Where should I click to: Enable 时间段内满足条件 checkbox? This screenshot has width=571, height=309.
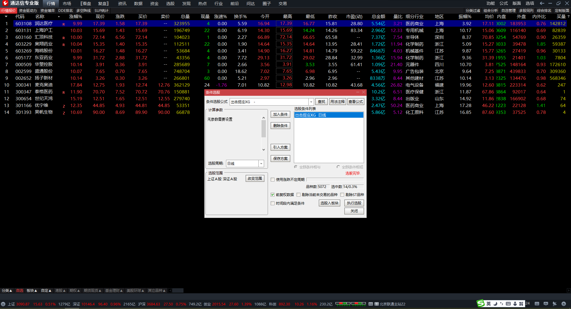(272, 203)
